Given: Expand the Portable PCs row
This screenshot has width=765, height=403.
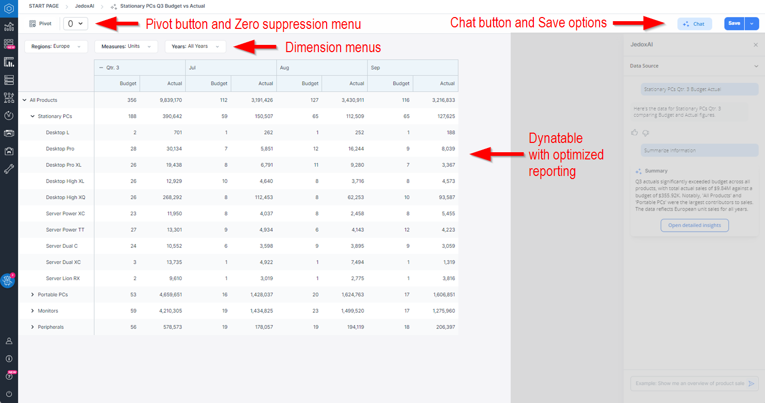Looking at the screenshot, I should coord(33,295).
